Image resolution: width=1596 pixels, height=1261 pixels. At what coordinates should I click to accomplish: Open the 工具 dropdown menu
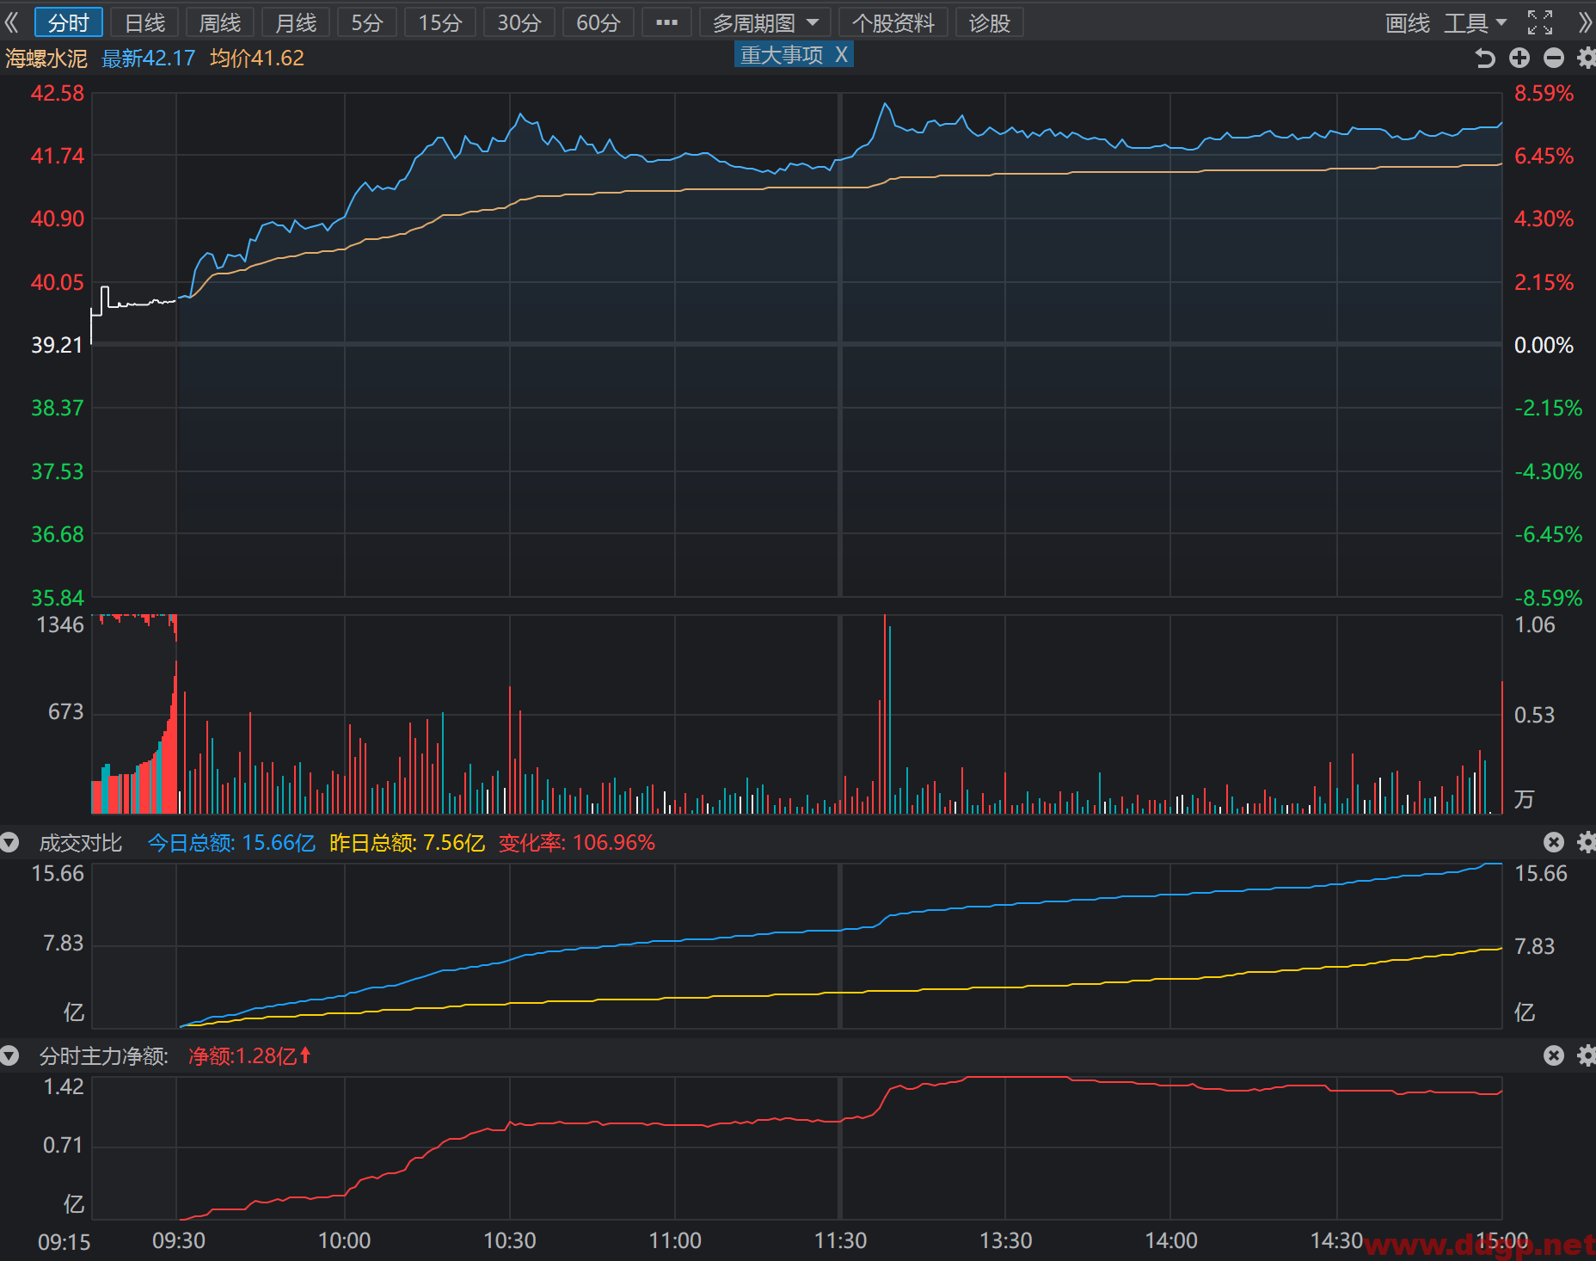pos(1475,22)
